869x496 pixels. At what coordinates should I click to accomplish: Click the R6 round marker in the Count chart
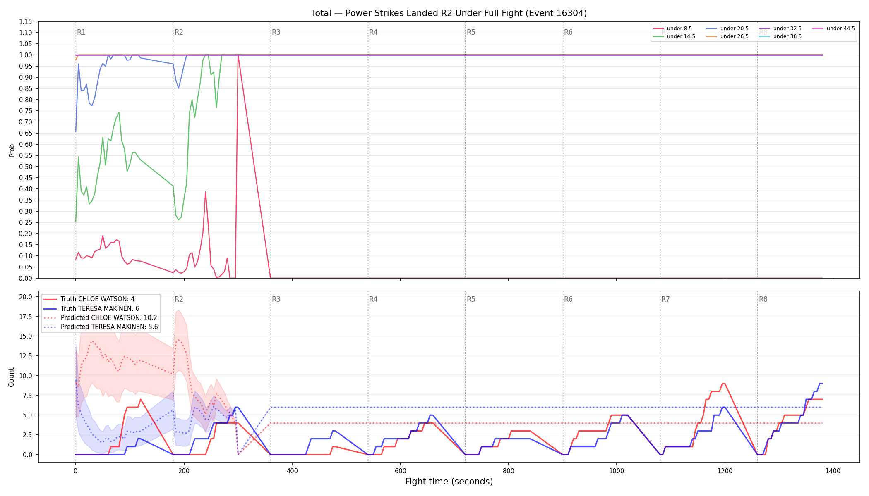568,299
